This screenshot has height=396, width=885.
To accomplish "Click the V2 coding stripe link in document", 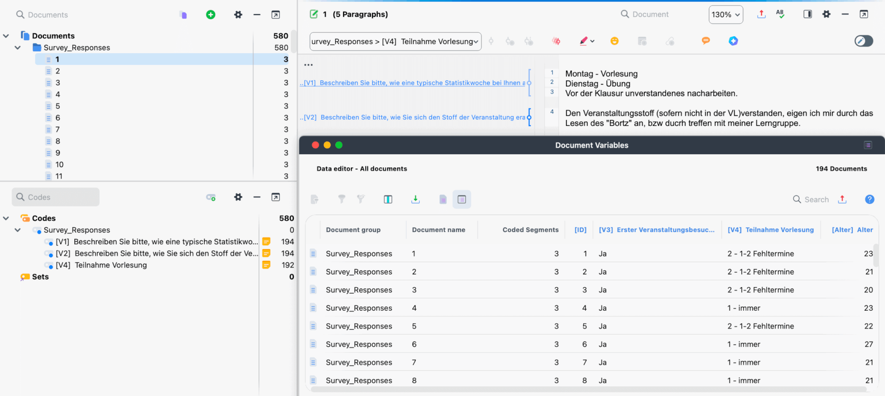I will pos(412,117).
